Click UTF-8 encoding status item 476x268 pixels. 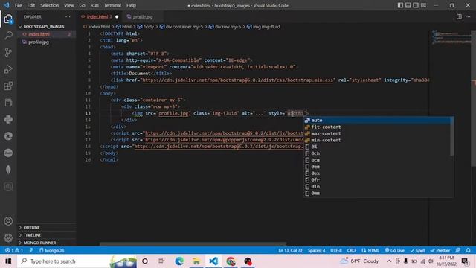336,250
